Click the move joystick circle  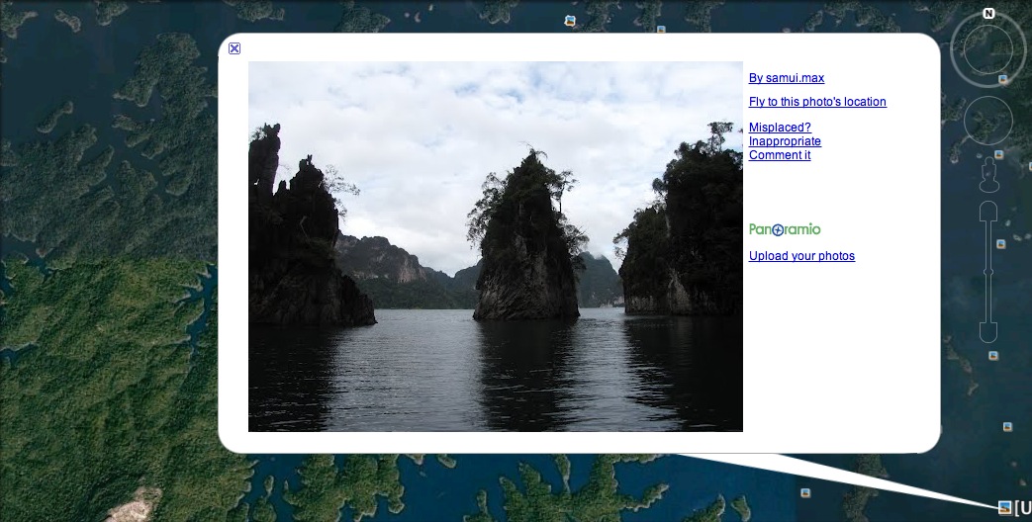[987, 121]
